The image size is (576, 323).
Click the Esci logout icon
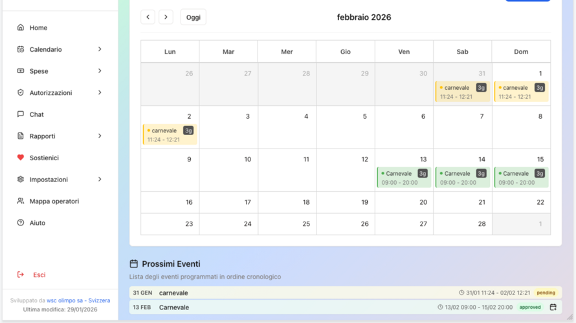click(21, 275)
